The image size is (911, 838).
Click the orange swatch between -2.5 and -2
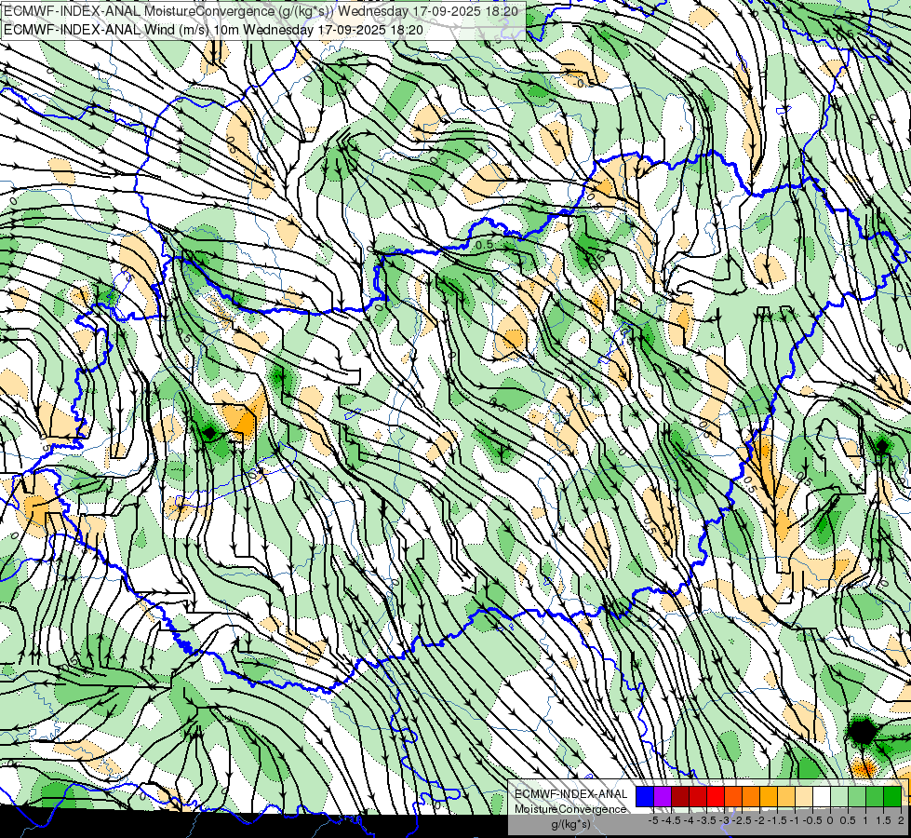tap(751, 797)
